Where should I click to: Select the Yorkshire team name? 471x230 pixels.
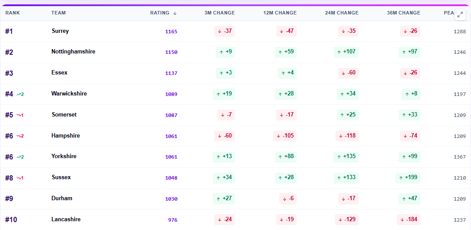click(64, 156)
